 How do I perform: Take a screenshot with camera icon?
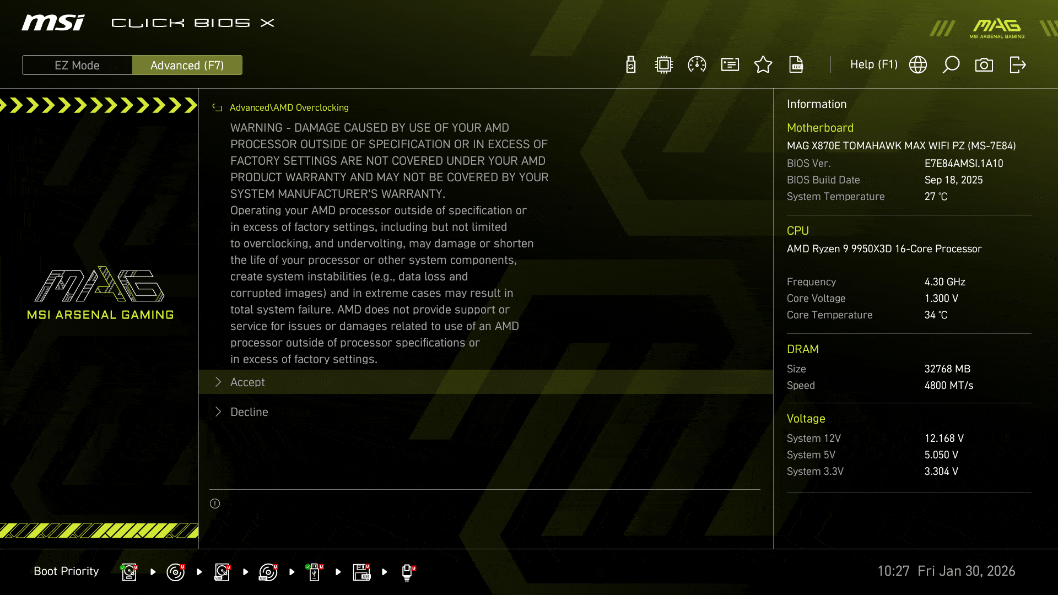[x=984, y=65]
